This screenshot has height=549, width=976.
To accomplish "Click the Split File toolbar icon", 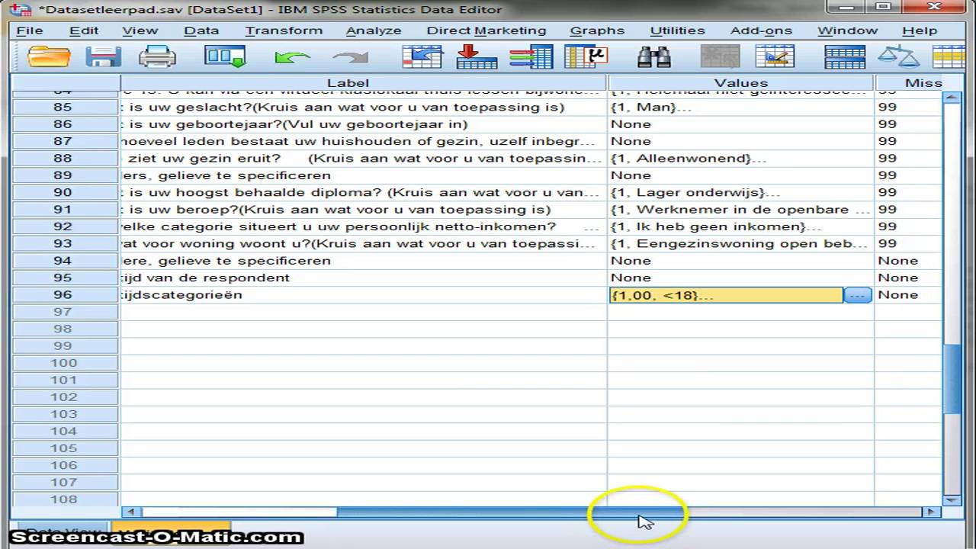I will pyautogui.click(x=845, y=57).
